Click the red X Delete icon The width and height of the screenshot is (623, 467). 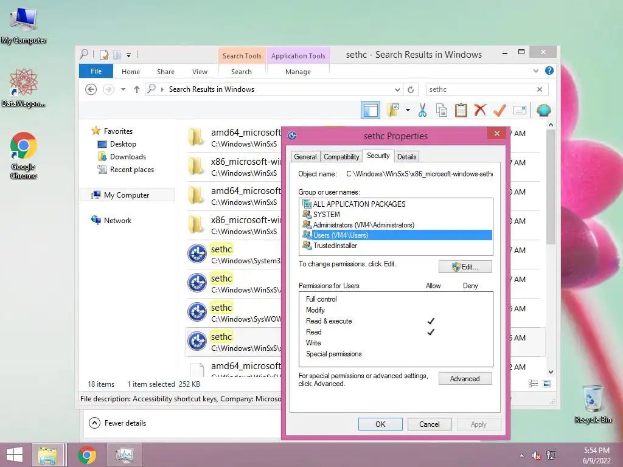(480, 110)
